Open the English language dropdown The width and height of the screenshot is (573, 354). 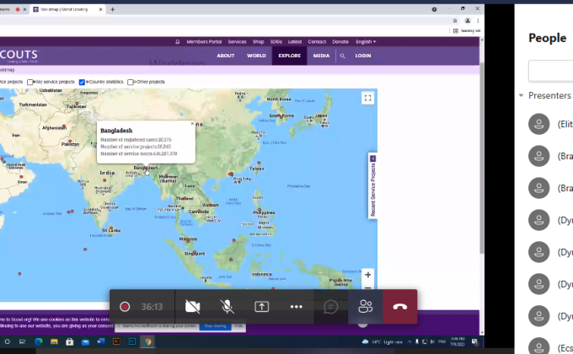click(366, 41)
